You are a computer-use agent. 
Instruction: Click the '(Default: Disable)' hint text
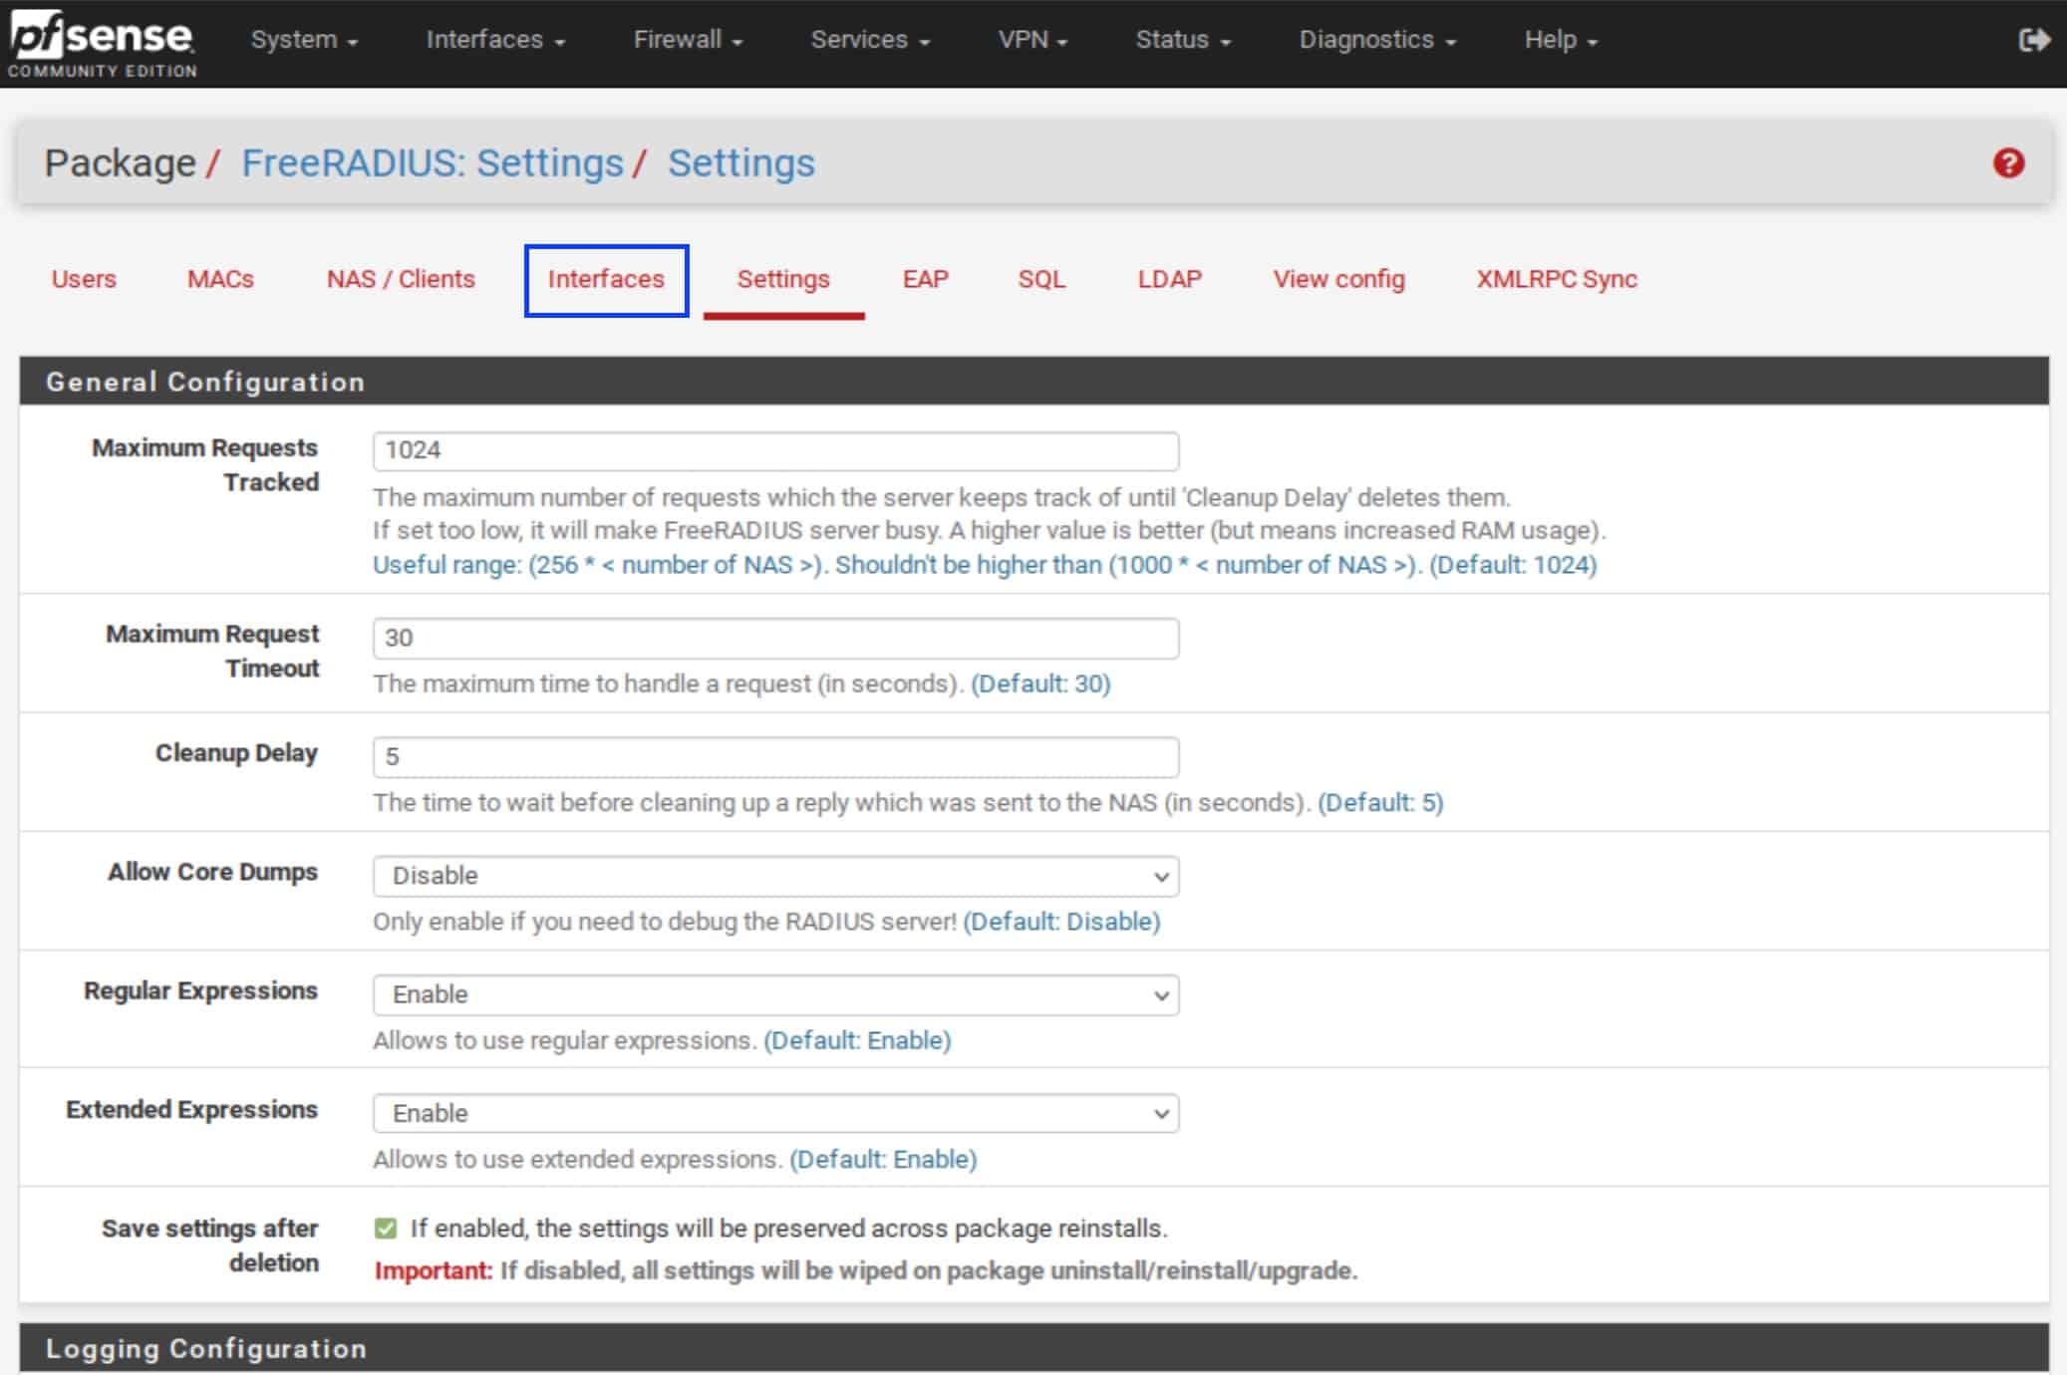coord(1061,921)
